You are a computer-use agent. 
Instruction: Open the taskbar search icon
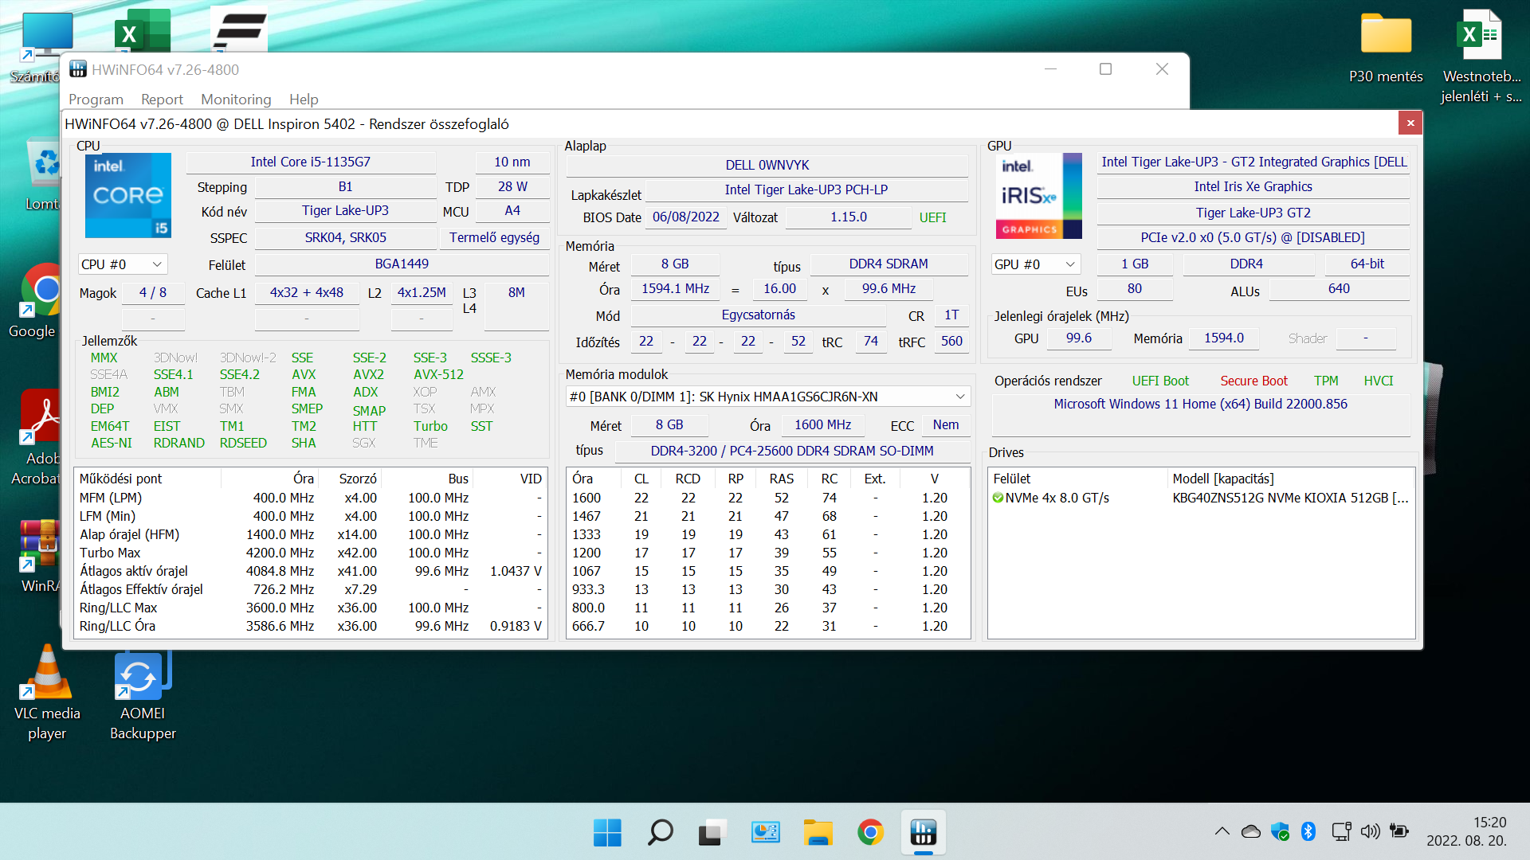pos(660,833)
